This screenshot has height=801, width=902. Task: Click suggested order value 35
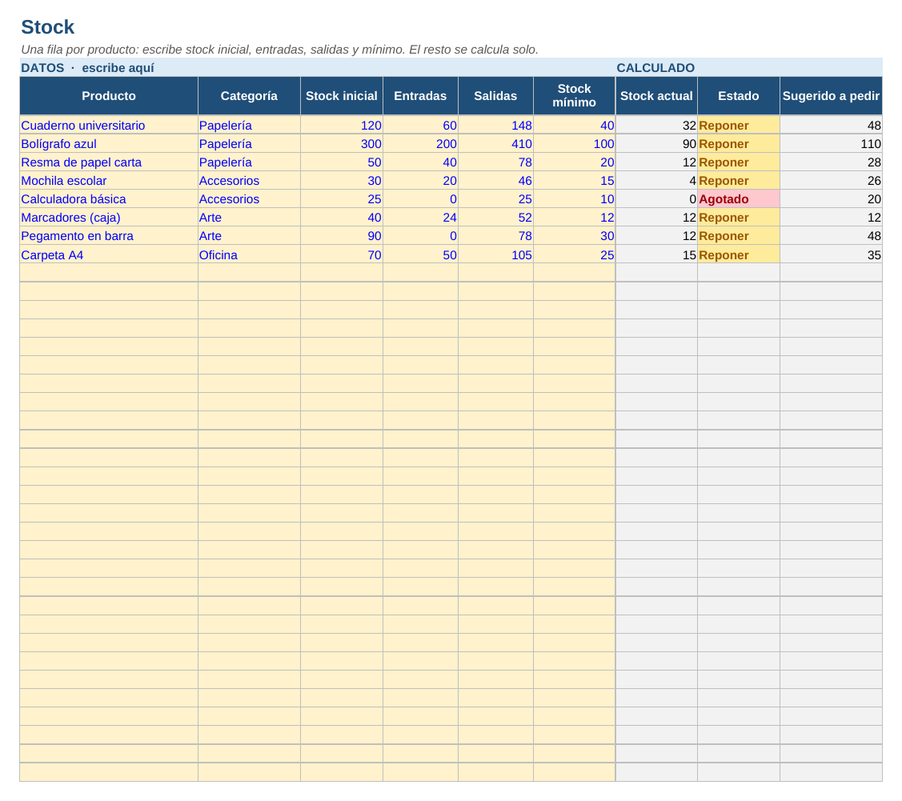832,254
